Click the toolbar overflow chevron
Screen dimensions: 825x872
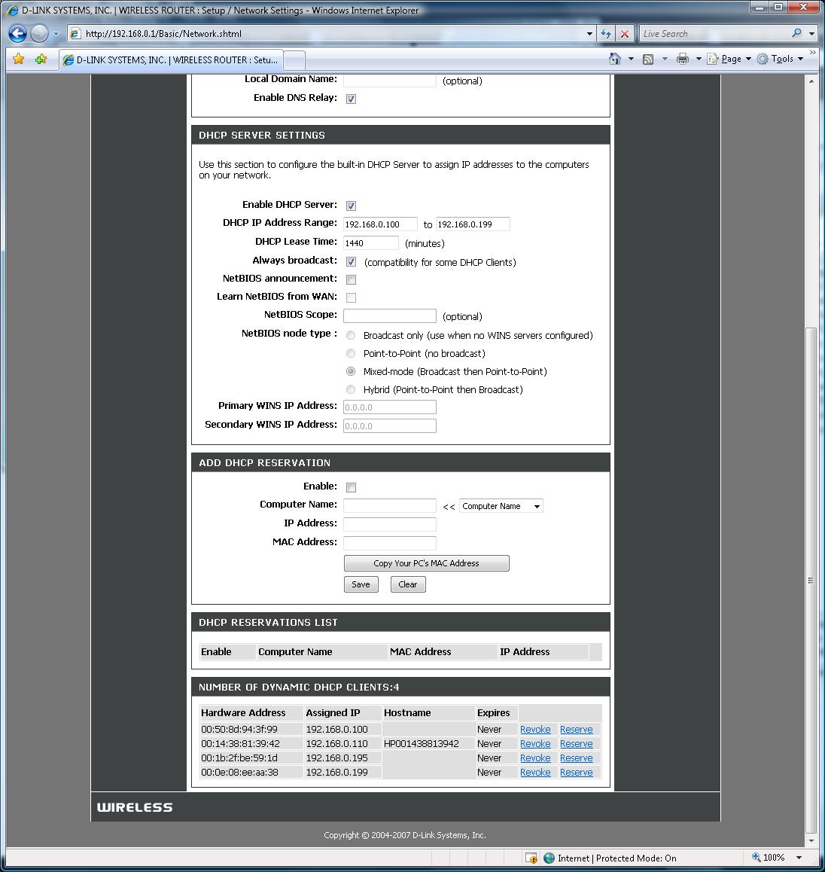point(813,53)
